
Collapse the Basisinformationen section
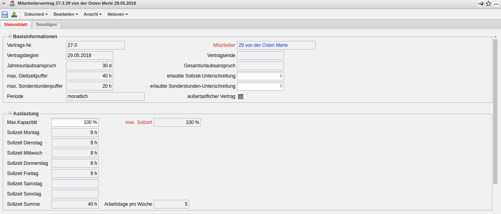point(10,37)
